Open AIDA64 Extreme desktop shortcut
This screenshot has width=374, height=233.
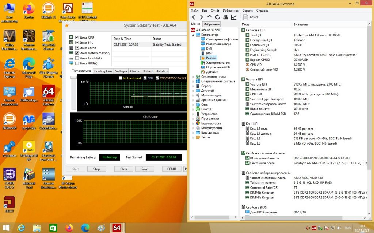49,95
